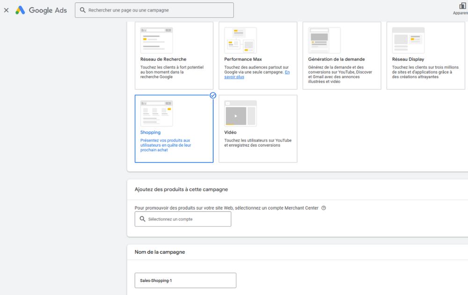The image size is (468, 295).
Task: Click the Vidéo play illustration thumbnail
Action: pyautogui.click(x=240, y=113)
